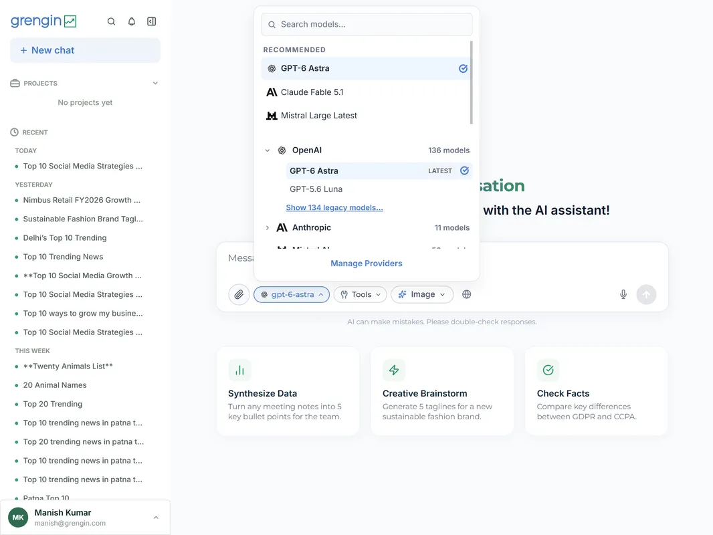Open the Image dropdown
Image resolution: width=713 pixels, height=535 pixels.
[x=422, y=294]
